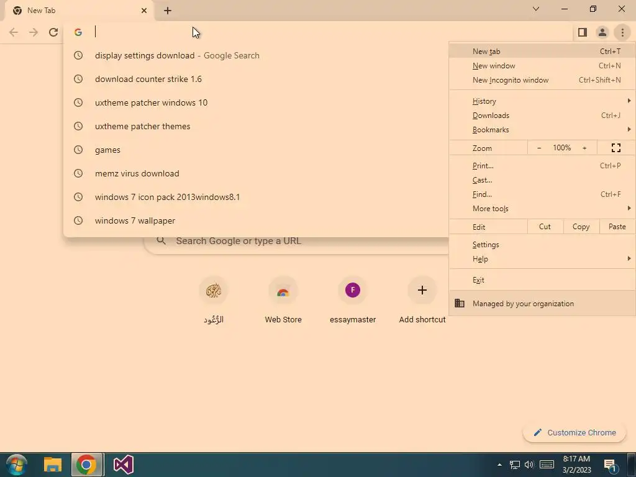
Task: Click the 100% zoom level value
Action: [561, 148]
